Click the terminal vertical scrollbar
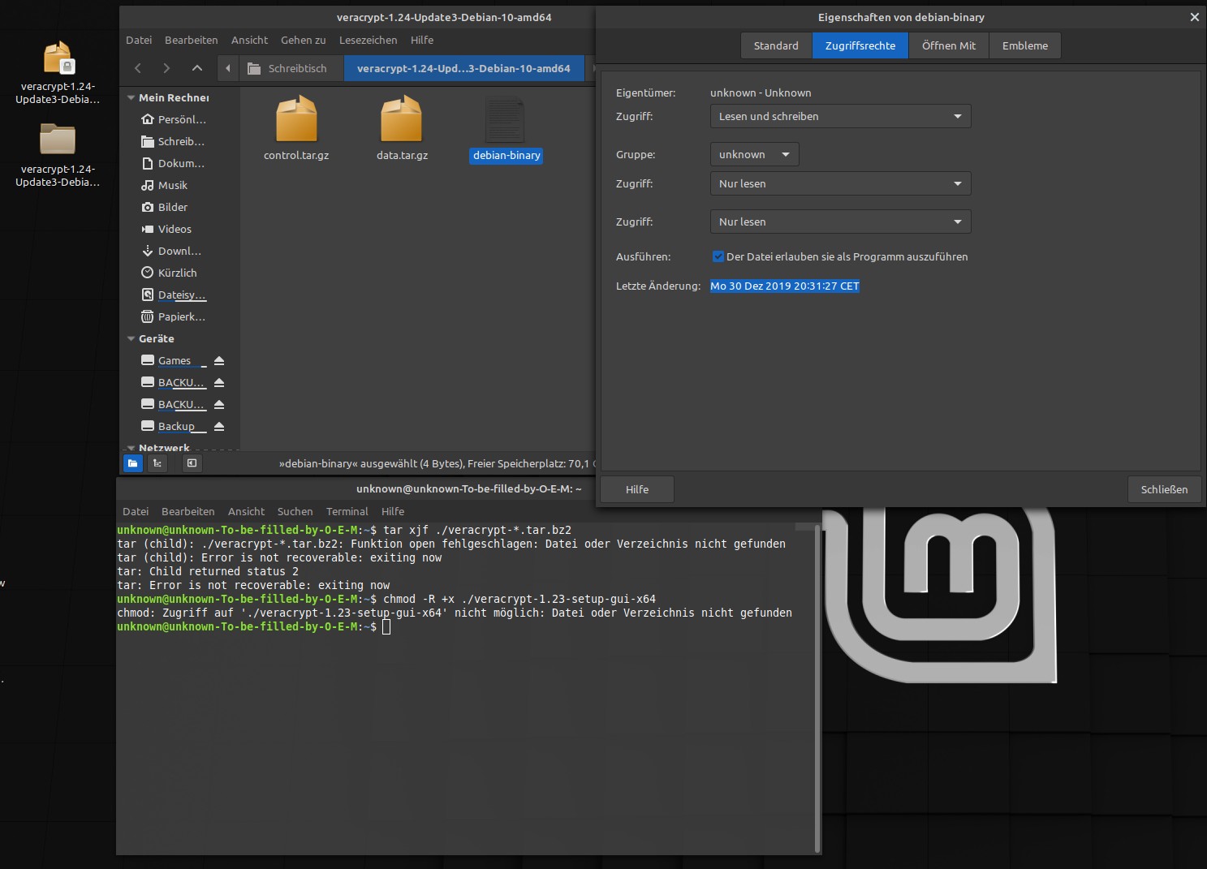1207x869 pixels. (817, 687)
